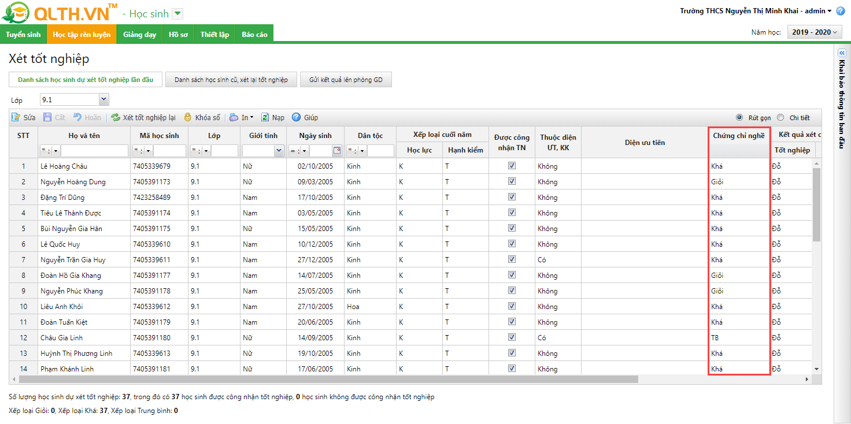Image resolution: width=851 pixels, height=424 pixels.
Task: Click the Họ và tên filter text field
Action: 94,151
